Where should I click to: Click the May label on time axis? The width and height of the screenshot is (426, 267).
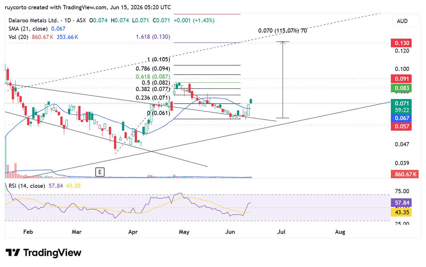(184, 232)
